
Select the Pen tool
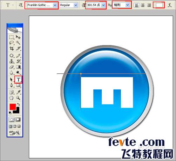pyautogui.click(x=12, y=85)
